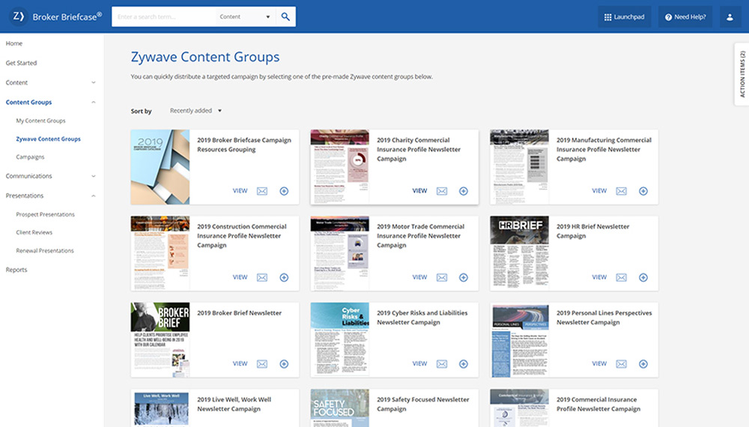The height and width of the screenshot is (427, 749).
Task: Open Client Reviews in the sidebar
Action: 34,233
